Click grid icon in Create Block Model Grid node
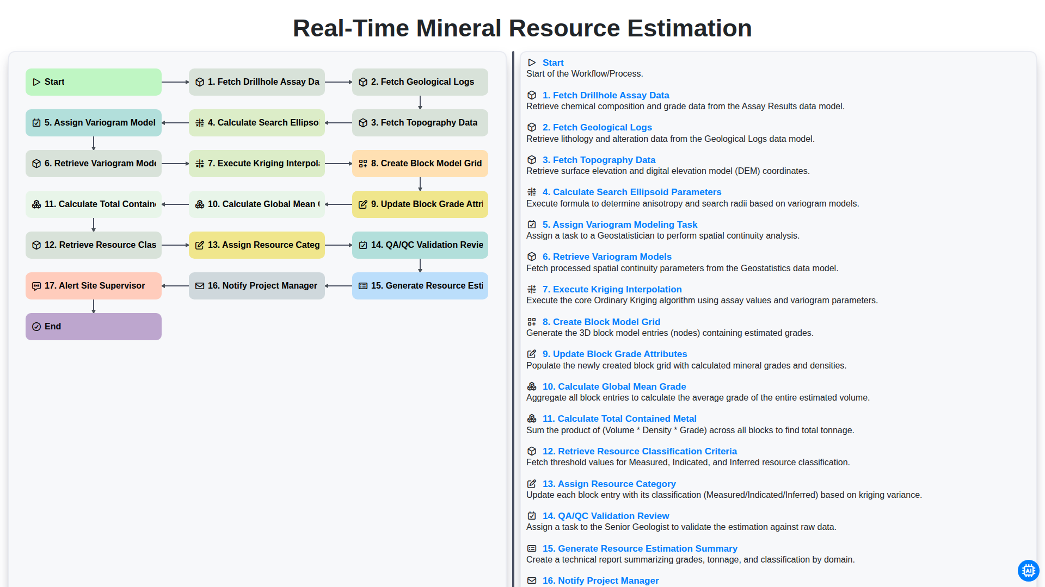Viewport: 1045px width, 587px height. pyautogui.click(x=363, y=164)
